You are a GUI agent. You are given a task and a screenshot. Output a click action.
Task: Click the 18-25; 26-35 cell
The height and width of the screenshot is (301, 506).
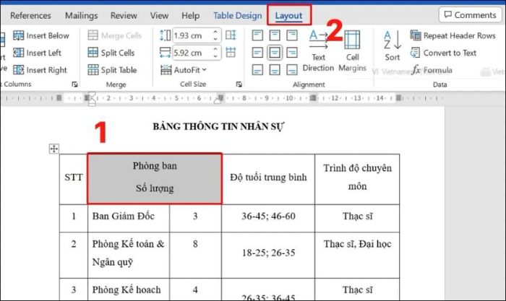268,255
